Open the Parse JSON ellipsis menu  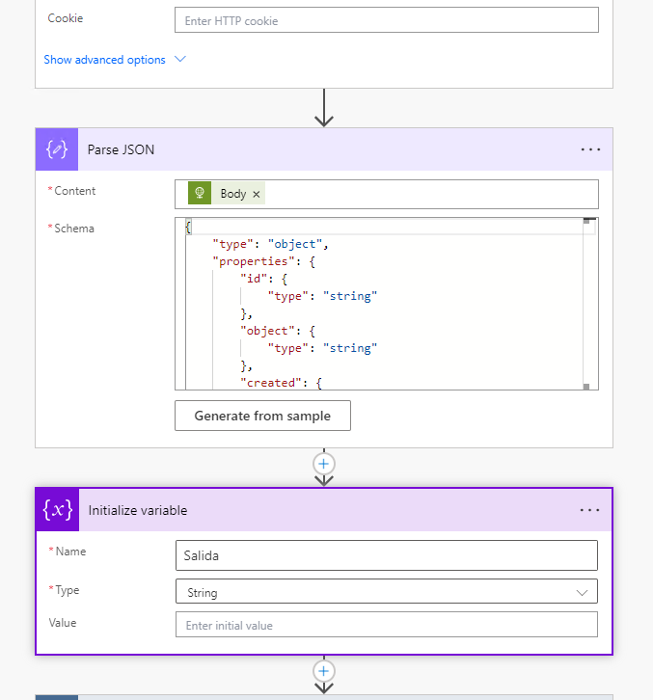[x=590, y=149]
